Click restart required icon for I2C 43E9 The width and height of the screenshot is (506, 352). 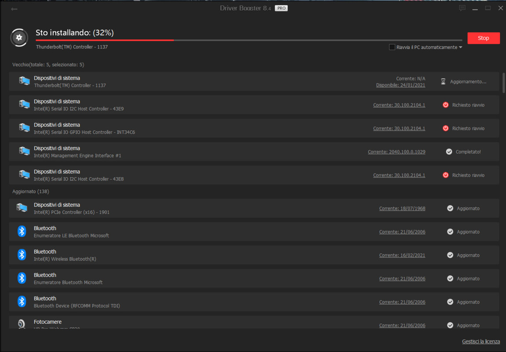[445, 105]
